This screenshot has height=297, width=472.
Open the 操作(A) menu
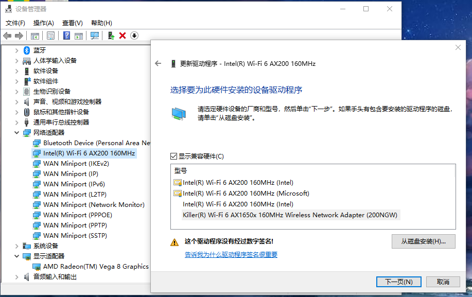(44, 23)
